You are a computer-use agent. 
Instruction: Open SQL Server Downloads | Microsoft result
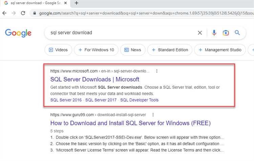pyautogui.click(x=95, y=79)
